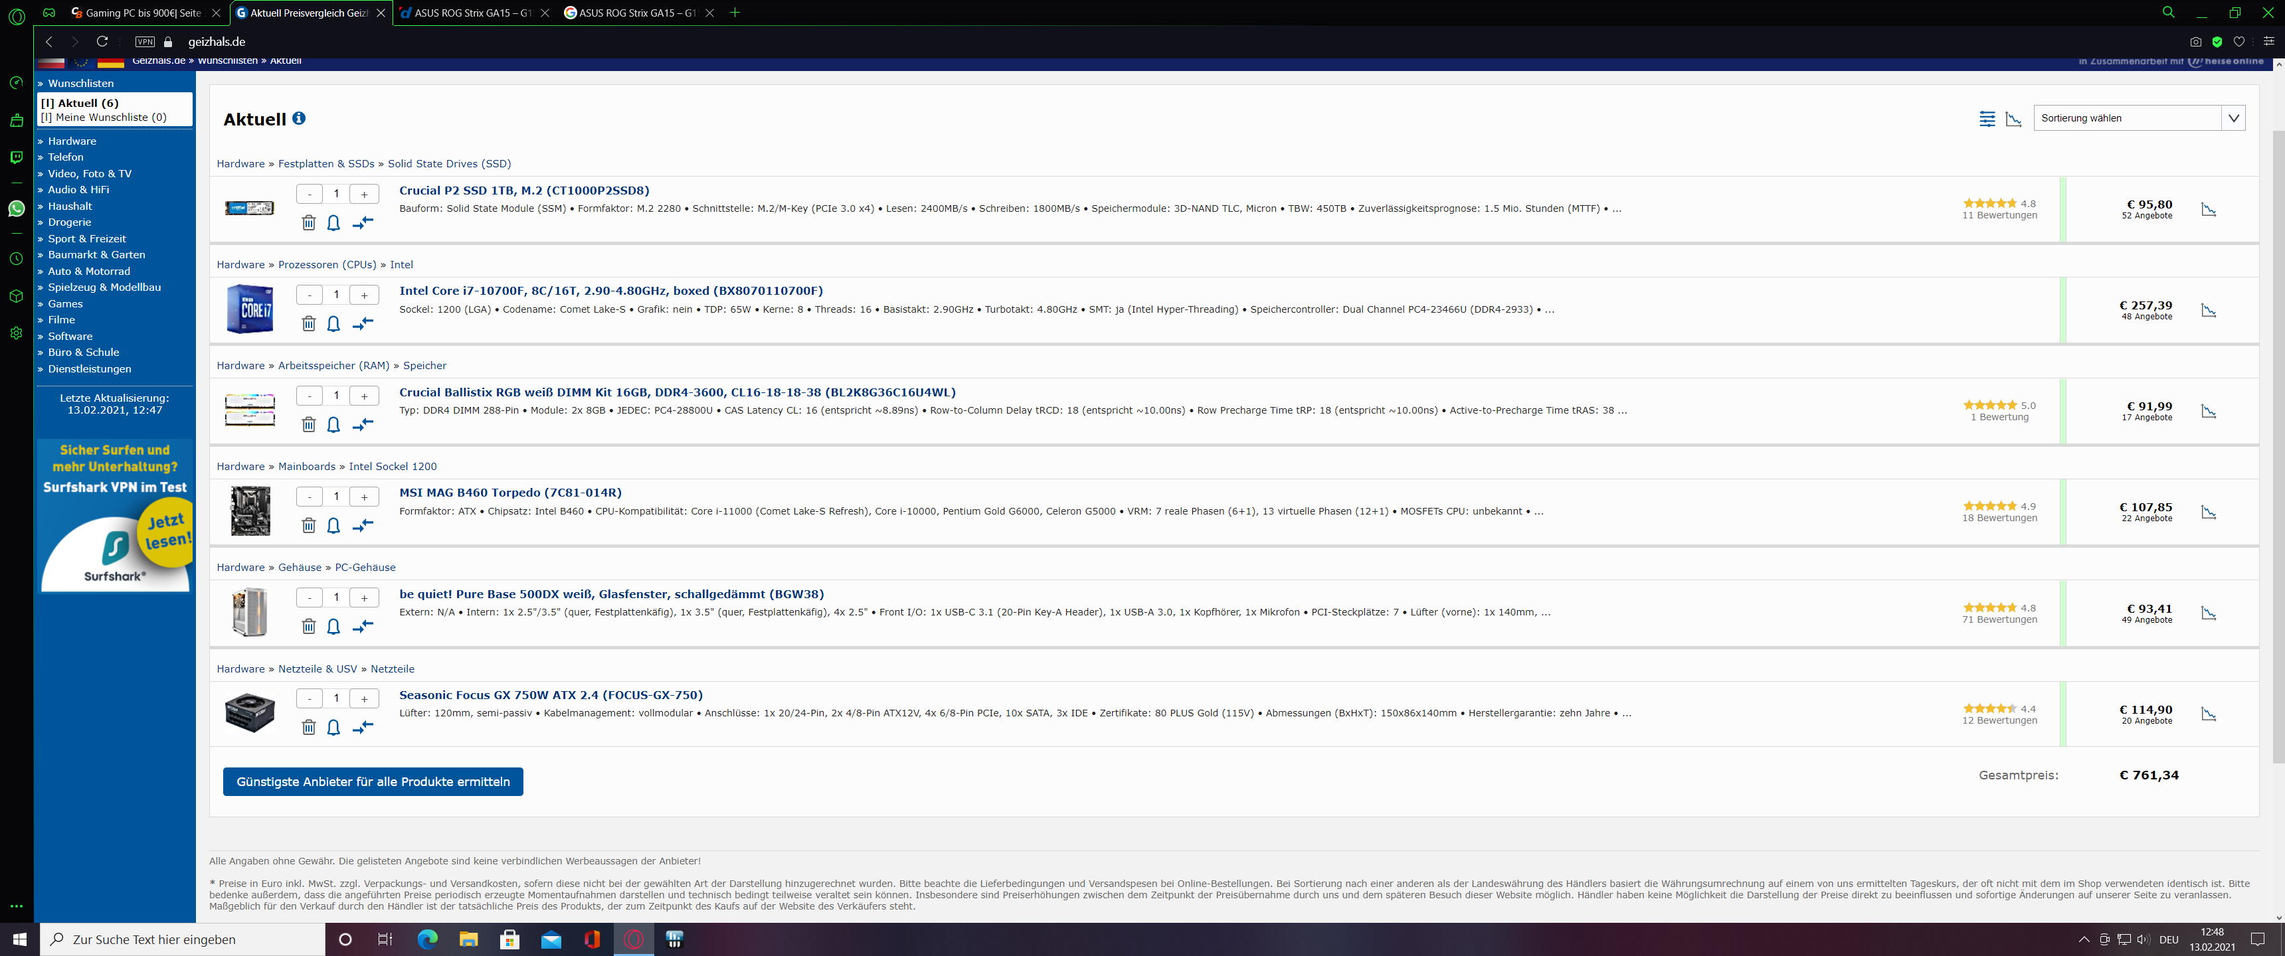Open tab search magnifier in title bar

(2168, 13)
